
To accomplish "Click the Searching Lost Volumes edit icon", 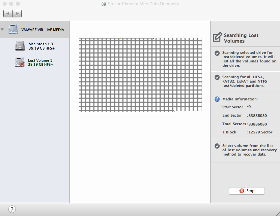I will (217, 37).
